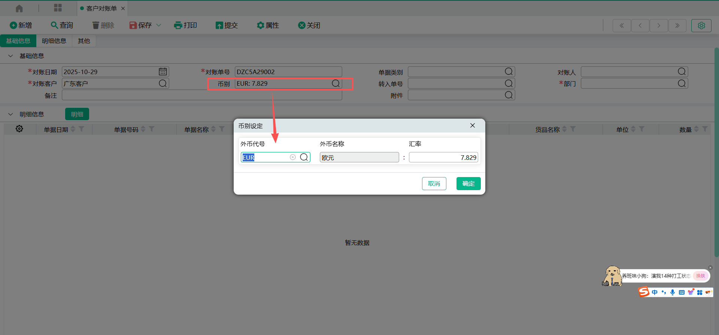Close the 币别设定 dialog
Image resolution: width=719 pixels, height=335 pixels.
pyautogui.click(x=473, y=126)
